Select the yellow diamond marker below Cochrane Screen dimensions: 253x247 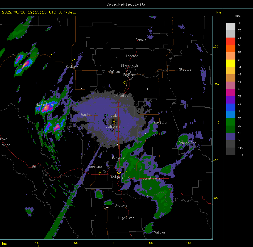coord(100,173)
